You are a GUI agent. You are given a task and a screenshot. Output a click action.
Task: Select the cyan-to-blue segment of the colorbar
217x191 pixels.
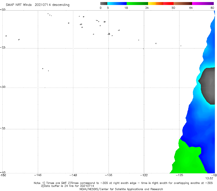[x=117, y=4]
